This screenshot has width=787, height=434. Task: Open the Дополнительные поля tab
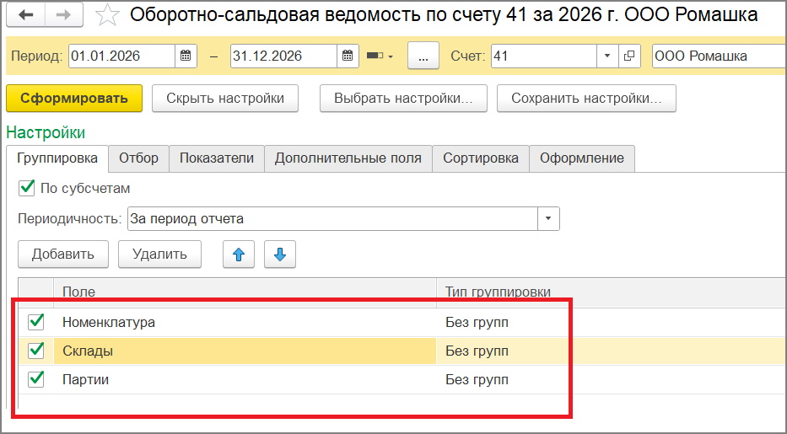coord(348,158)
